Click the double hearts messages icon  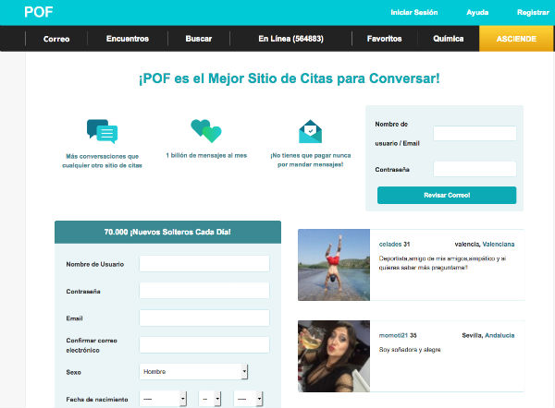pyautogui.click(x=205, y=130)
